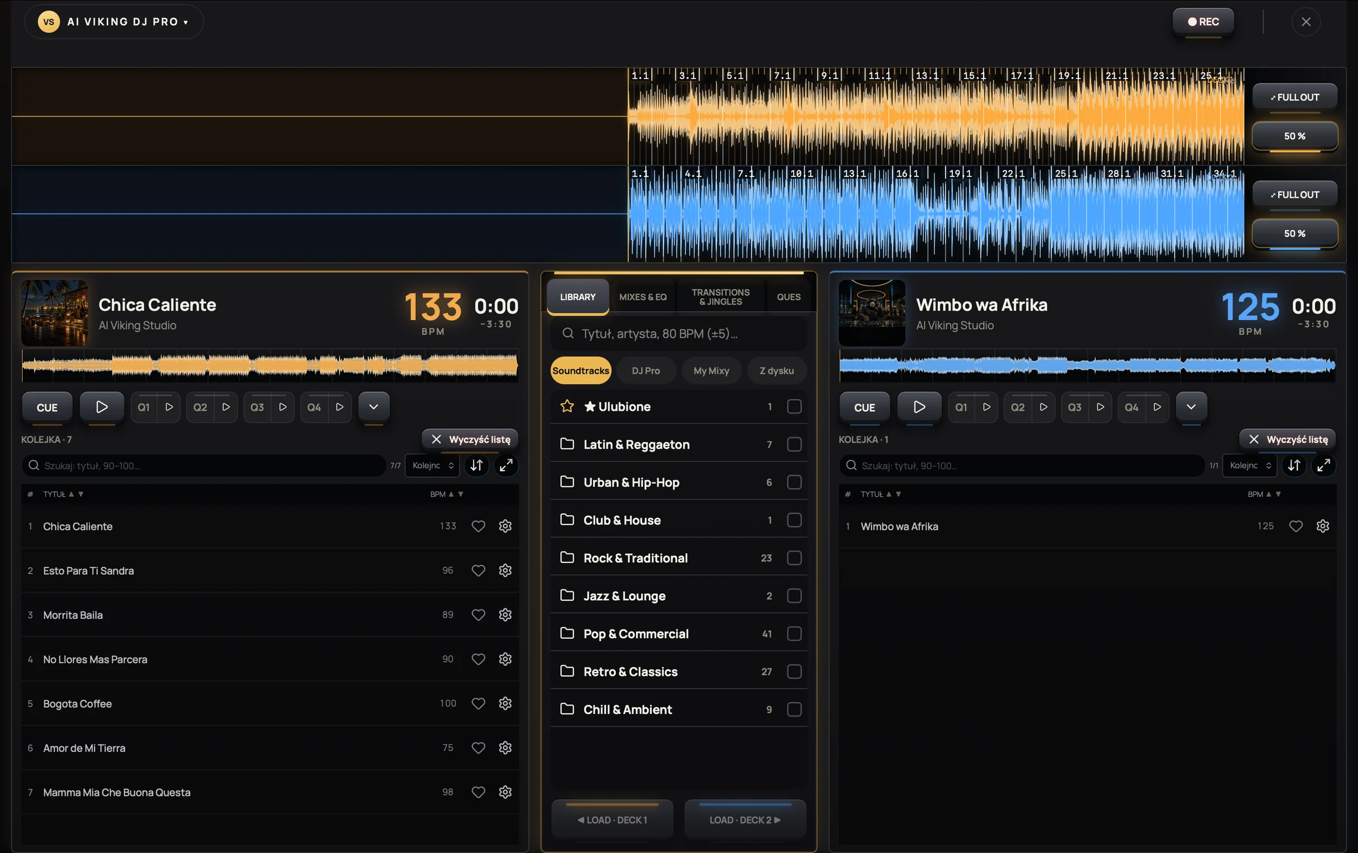Tick the Urban & Hip-Hop checkbox

point(794,482)
